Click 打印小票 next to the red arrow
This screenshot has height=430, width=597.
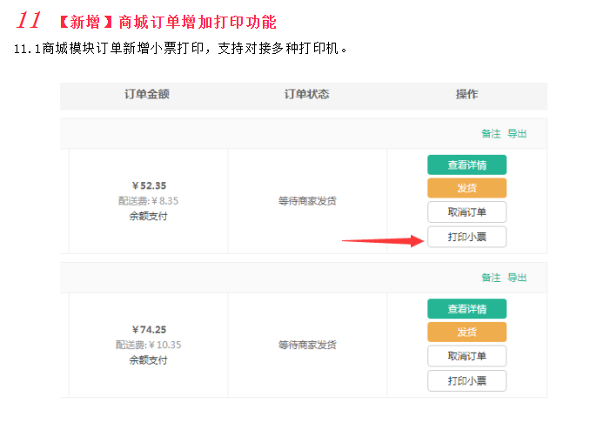click(466, 237)
